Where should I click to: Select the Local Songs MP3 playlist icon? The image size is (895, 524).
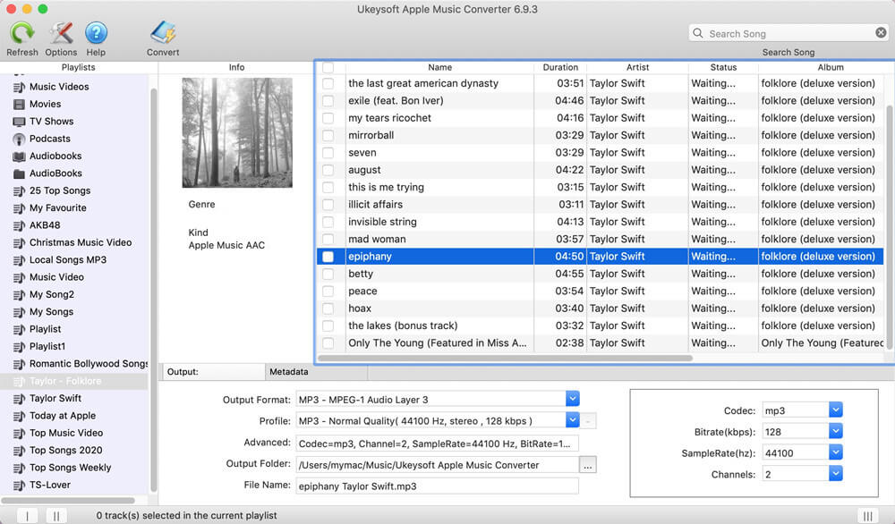(19, 260)
